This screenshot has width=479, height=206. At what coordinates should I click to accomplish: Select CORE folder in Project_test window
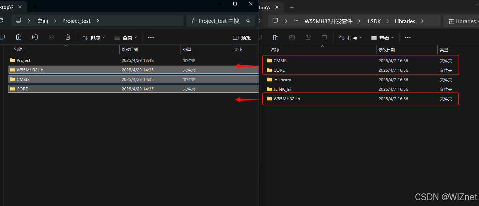(134, 89)
